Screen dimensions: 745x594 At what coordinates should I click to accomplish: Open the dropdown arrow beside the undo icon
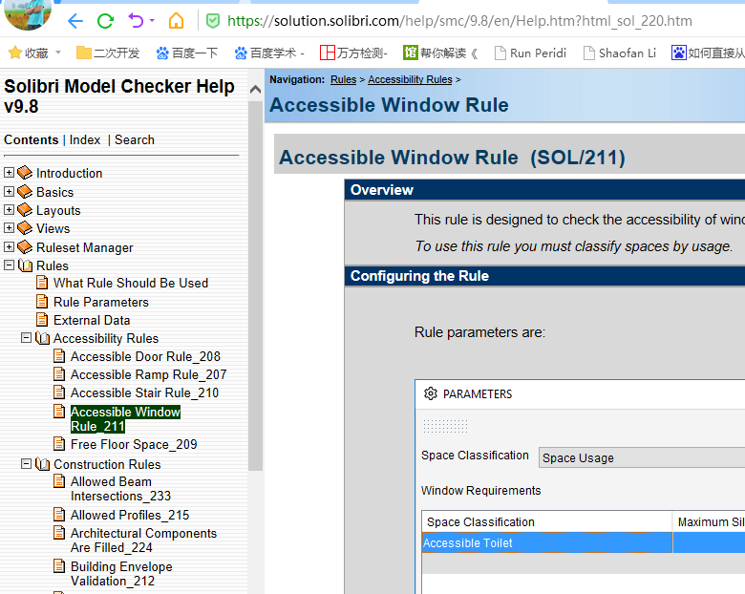tap(152, 20)
